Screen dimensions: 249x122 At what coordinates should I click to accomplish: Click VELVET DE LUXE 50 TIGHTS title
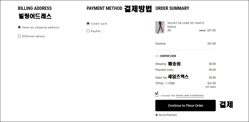click(186, 23)
